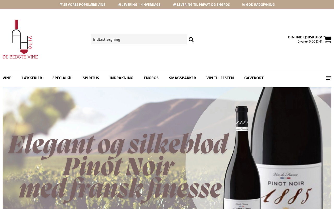Open the hamburger menu icon
The height and width of the screenshot is (209, 334).
(329, 78)
